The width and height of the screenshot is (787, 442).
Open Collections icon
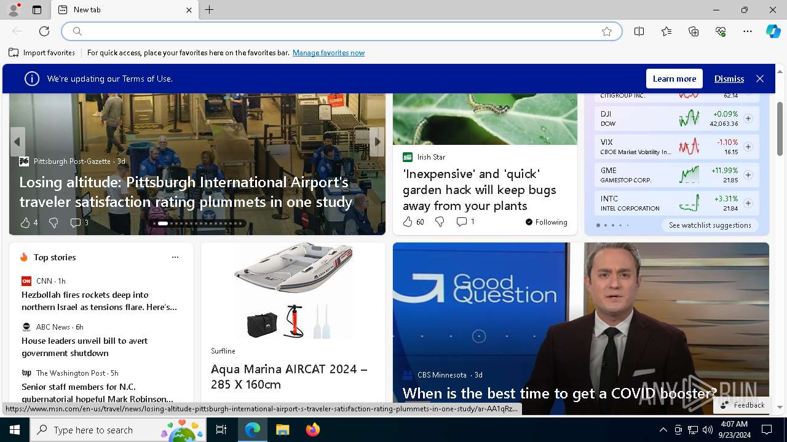[694, 31]
